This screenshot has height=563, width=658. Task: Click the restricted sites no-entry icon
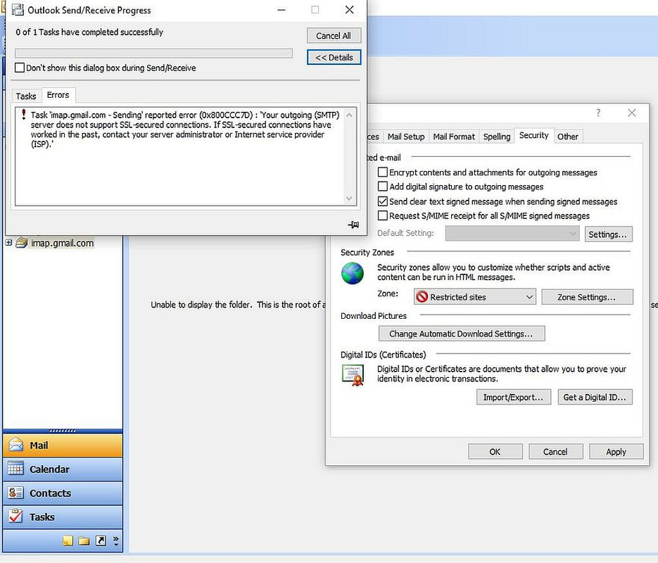pos(422,297)
